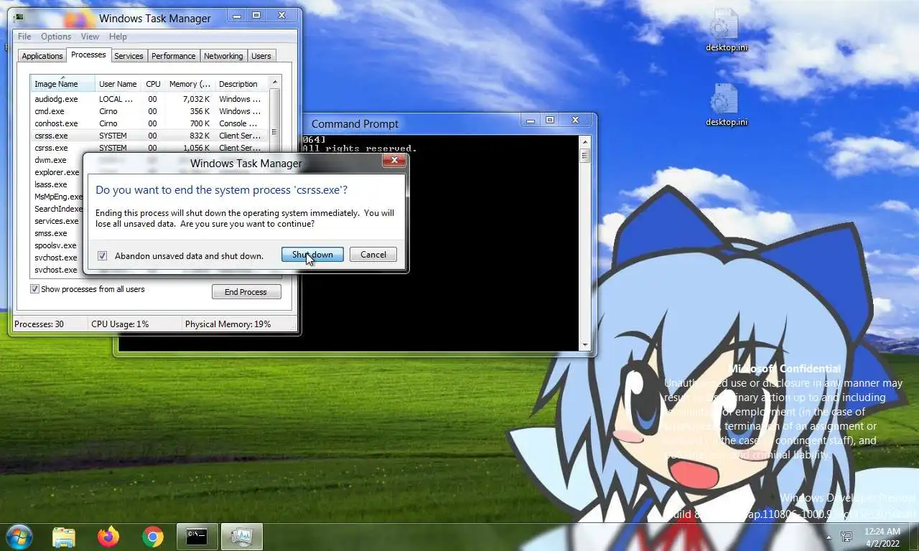919x551 pixels.
Task: Select the cmd.exe process row
Action: [x=149, y=111]
